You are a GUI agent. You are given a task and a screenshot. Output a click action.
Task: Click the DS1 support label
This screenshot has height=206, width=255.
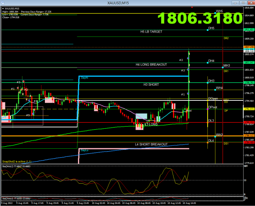pyautogui.click(x=226, y=144)
